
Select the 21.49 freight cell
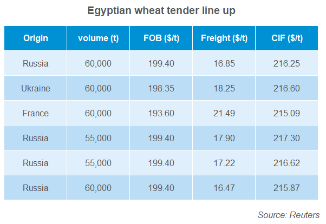pos(224,114)
